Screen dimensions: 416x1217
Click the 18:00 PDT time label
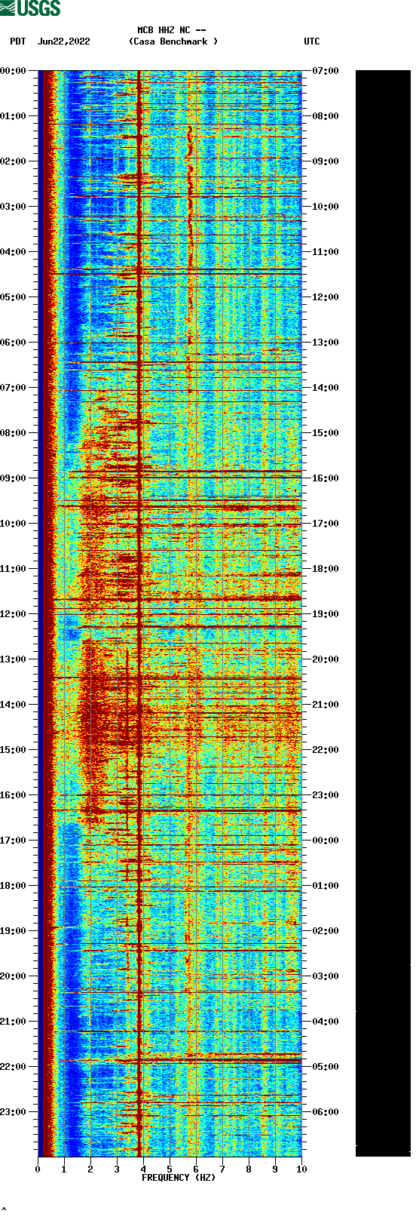13,886
